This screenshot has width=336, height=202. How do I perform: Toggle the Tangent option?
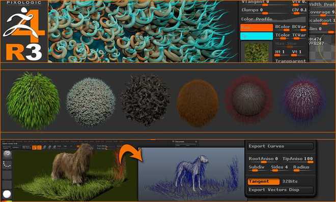(x=264, y=181)
